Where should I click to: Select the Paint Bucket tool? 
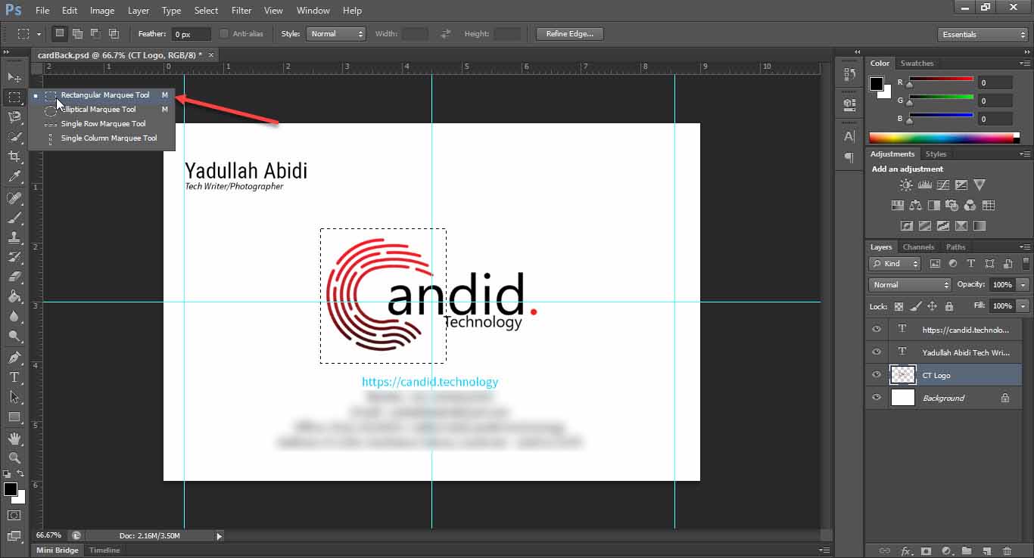click(14, 296)
